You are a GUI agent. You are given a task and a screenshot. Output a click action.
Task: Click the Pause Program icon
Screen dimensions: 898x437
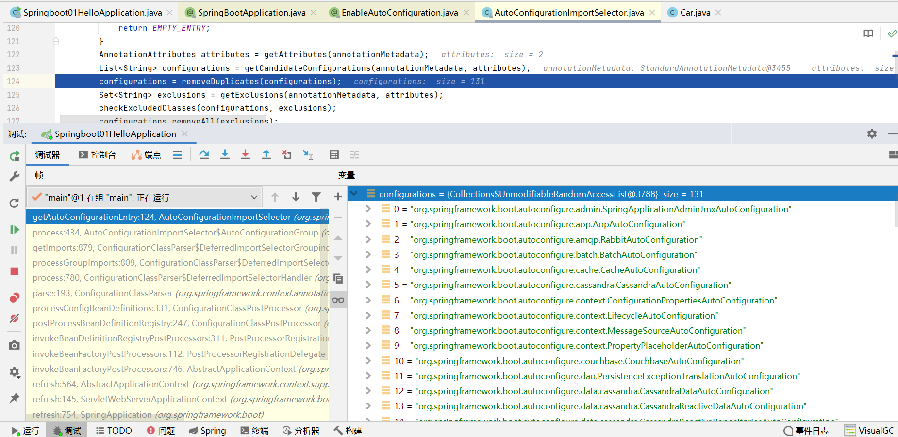pyautogui.click(x=15, y=250)
